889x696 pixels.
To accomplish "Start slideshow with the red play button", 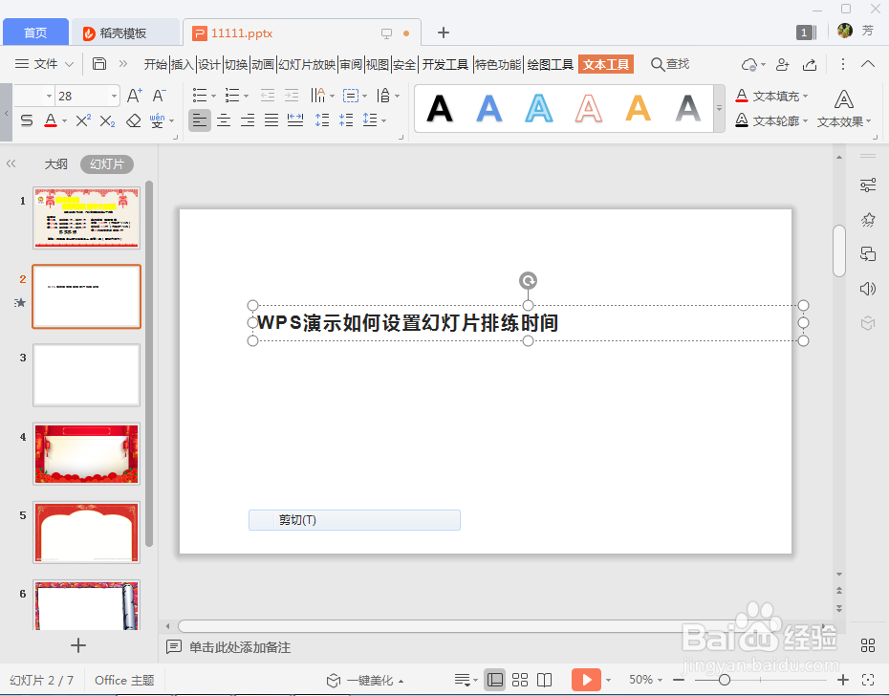I will [585, 679].
